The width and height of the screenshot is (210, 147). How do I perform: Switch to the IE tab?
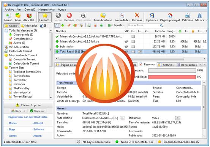43,25
